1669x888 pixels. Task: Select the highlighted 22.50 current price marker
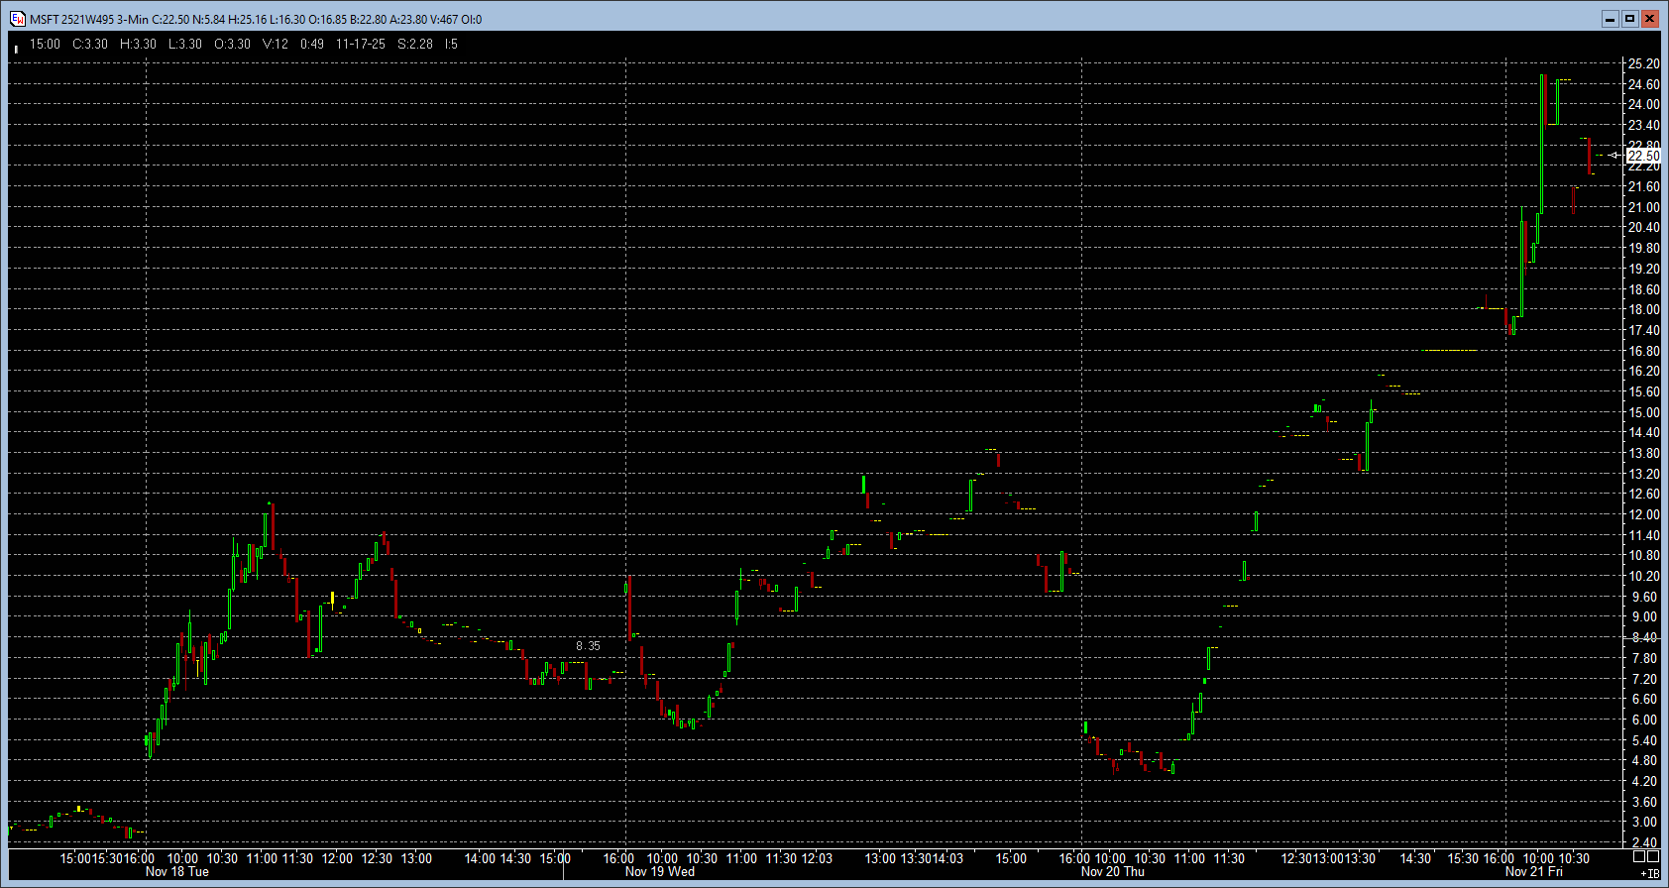click(1643, 156)
